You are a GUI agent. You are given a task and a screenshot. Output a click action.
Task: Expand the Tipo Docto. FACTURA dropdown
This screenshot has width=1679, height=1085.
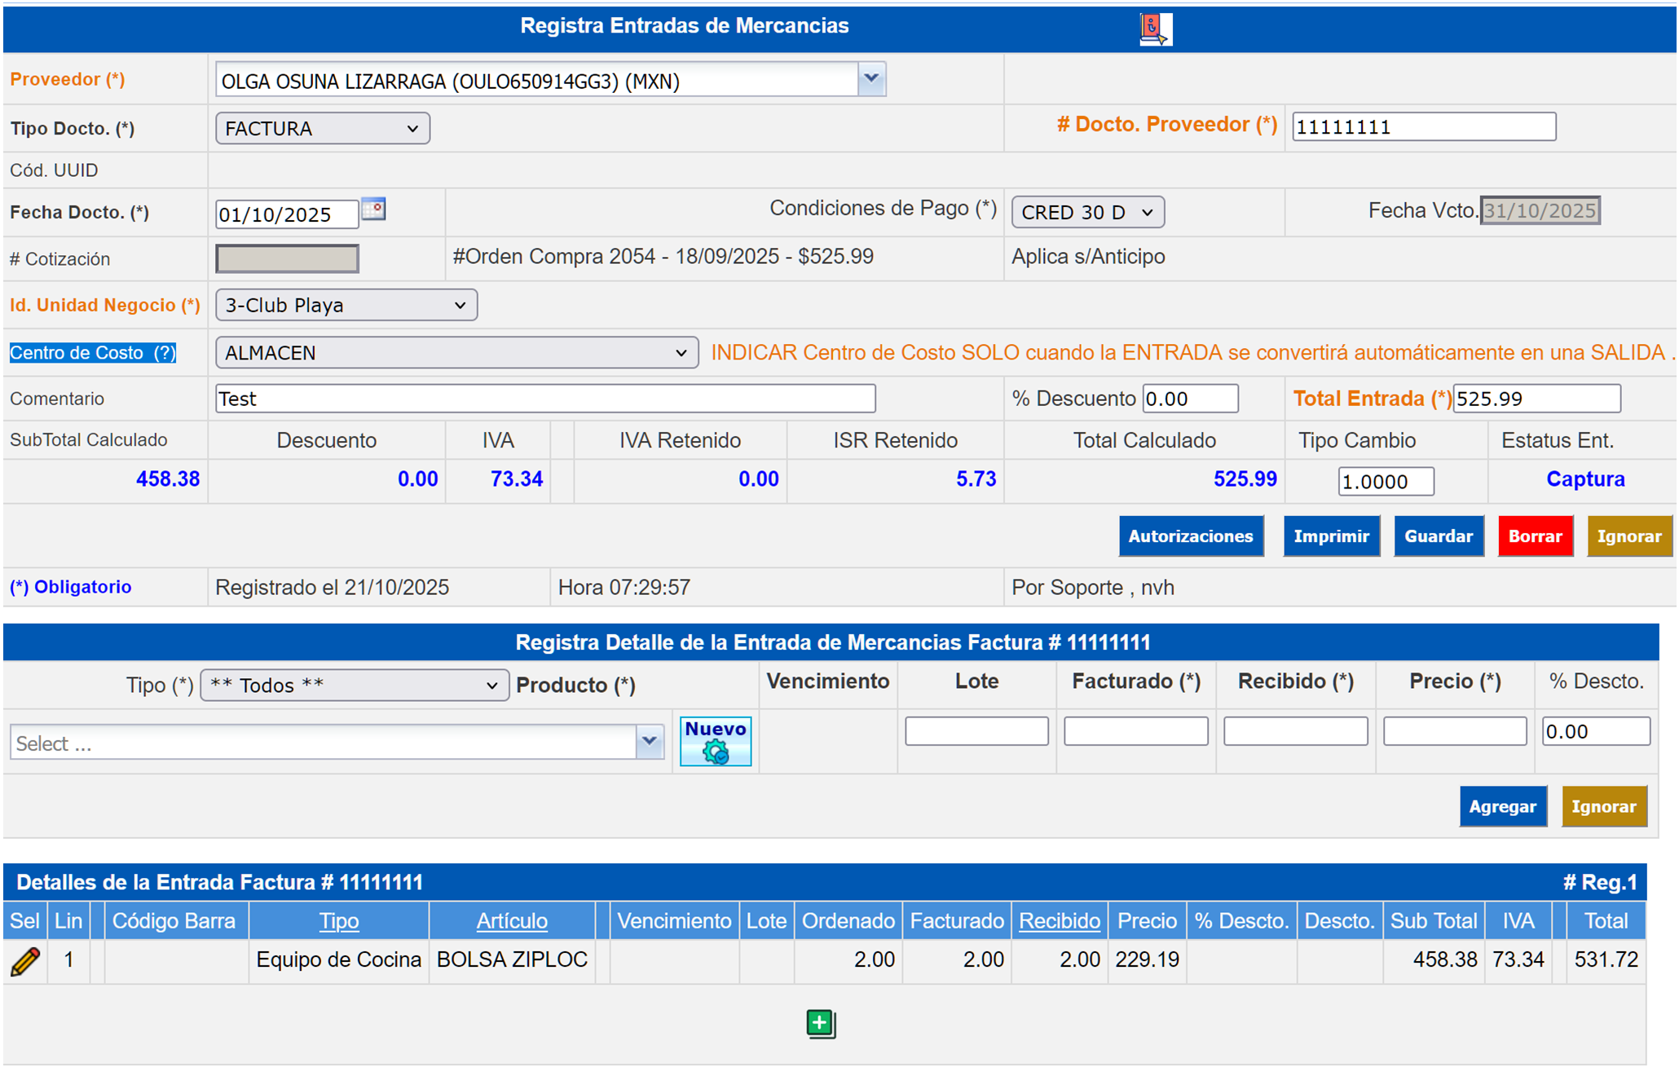[x=322, y=129]
